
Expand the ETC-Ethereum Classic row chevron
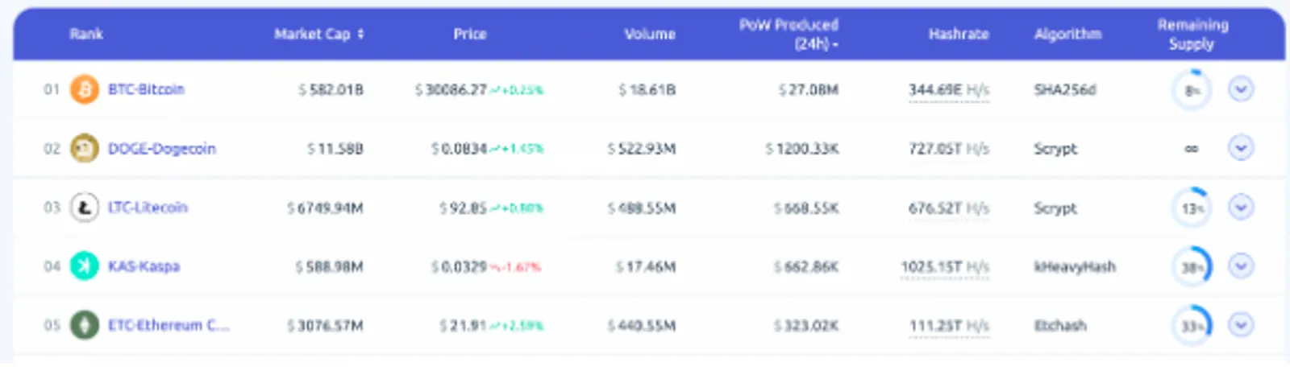click(x=1241, y=325)
